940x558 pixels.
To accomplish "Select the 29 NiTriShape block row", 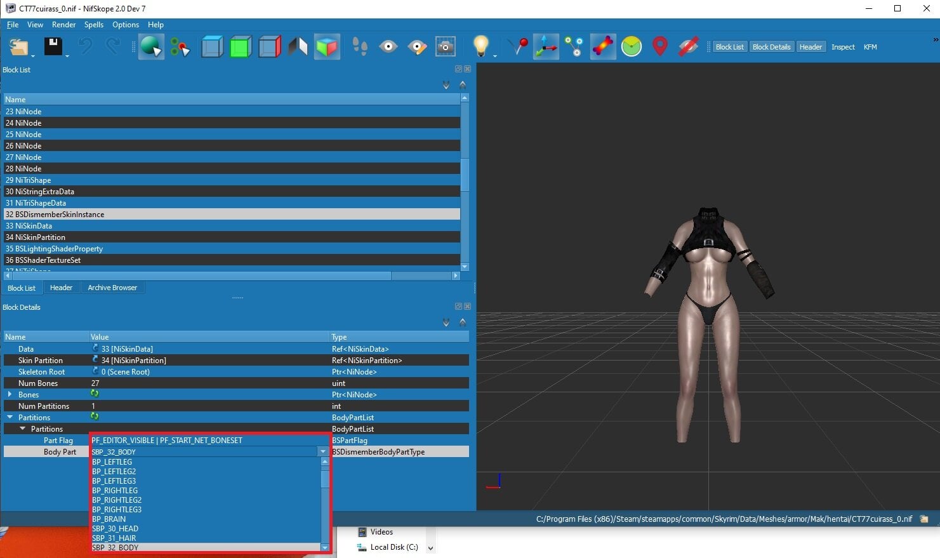I will 232,180.
